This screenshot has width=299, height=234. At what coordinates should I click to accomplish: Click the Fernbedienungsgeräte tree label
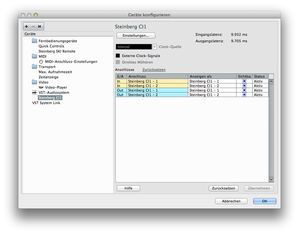pyautogui.click(x=58, y=41)
